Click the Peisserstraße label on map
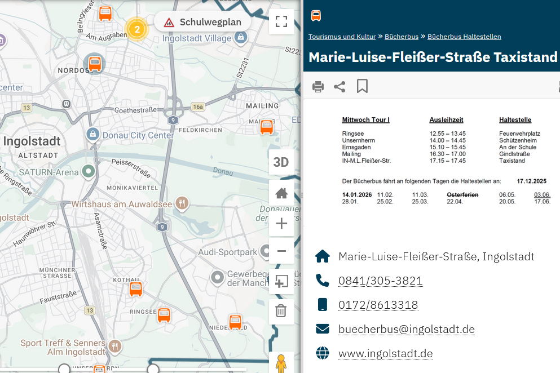Viewport: 560px width, 373px height. 131,168
